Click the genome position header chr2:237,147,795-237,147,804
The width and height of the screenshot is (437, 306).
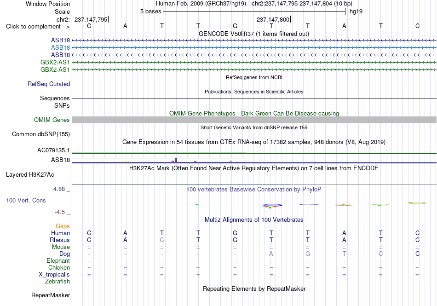[x=302, y=4]
